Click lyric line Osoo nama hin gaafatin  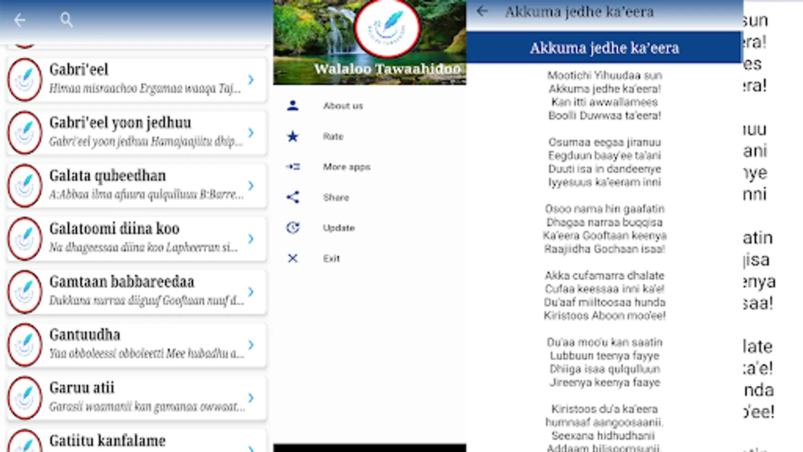tap(605, 209)
